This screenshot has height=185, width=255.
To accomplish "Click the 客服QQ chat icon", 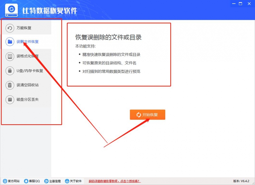I will tap(26, 181).
